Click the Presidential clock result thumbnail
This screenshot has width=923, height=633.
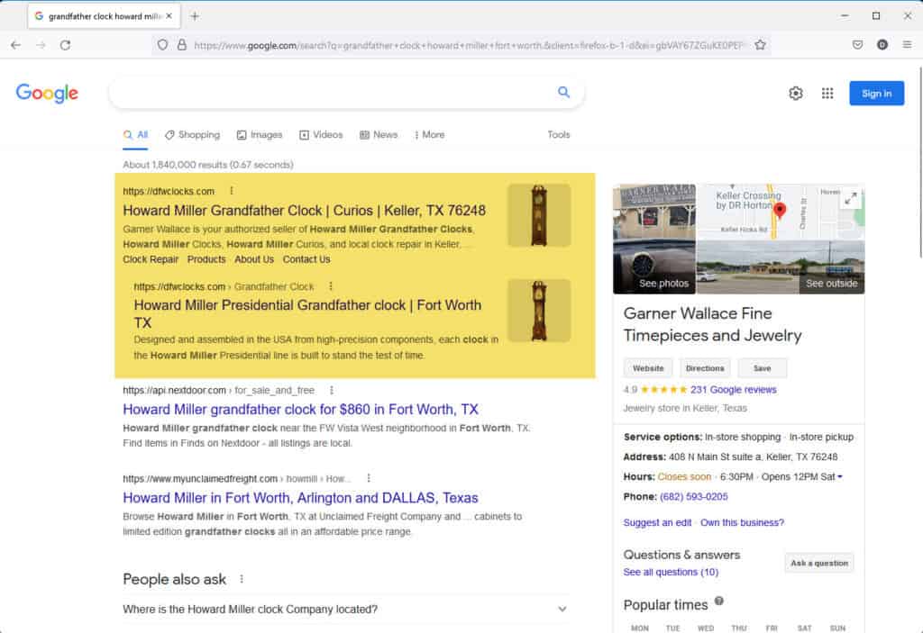click(539, 311)
